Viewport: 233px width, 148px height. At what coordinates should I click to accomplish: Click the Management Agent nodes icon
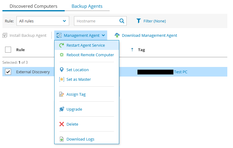[59, 35]
